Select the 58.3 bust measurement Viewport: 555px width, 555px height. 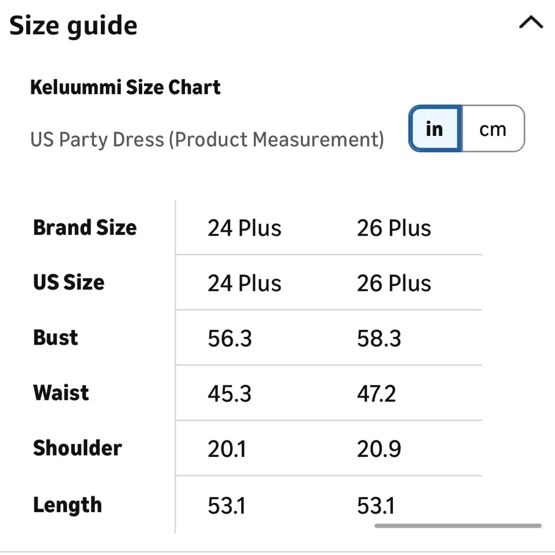(x=379, y=339)
